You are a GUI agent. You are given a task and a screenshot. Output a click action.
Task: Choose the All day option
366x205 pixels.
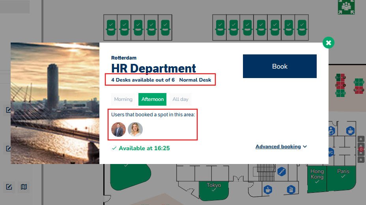pyautogui.click(x=180, y=99)
